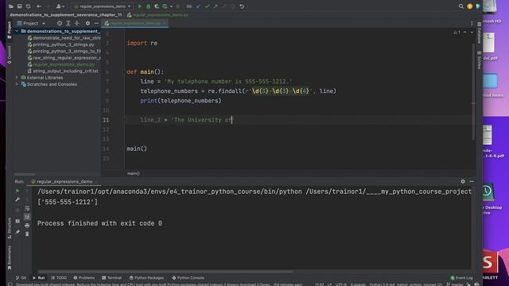Click Expand All icon in Project panel
Viewport: 509px width, 286px height.
(x=68, y=23)
